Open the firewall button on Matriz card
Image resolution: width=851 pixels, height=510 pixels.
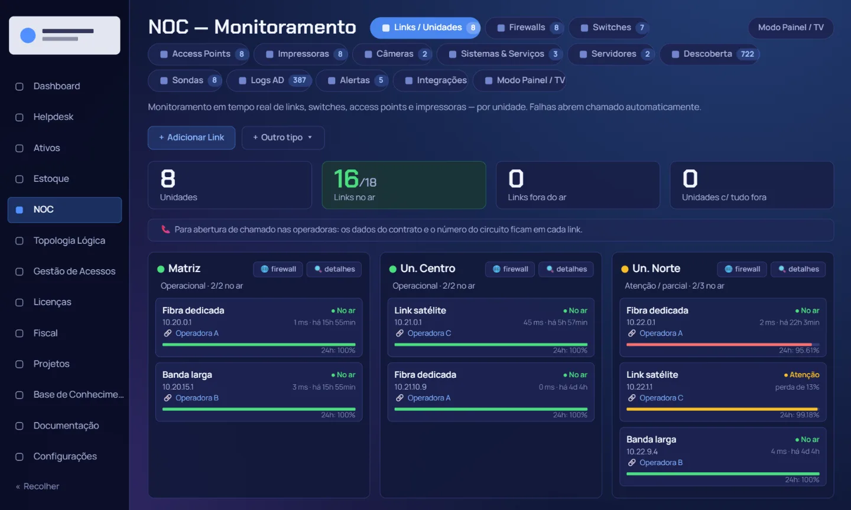278,269
